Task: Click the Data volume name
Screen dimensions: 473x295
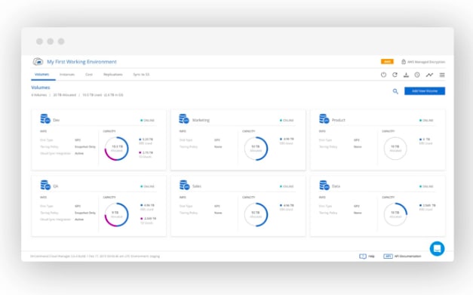Action: pos(336,186)
